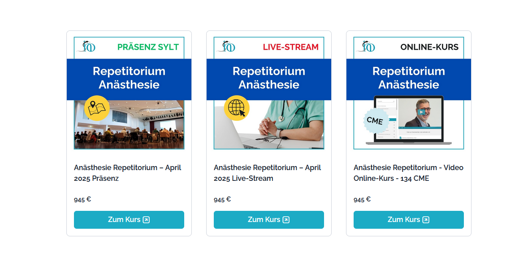Click the nurse with laptop photo
The image size is (532, 265).
click(287, 125)
